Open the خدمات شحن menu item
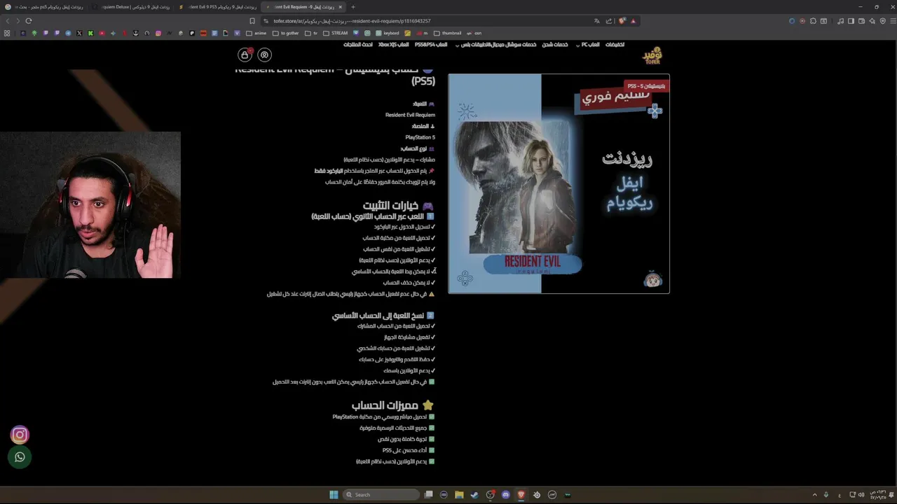897x504 pixels. click(x=555, y=45)
